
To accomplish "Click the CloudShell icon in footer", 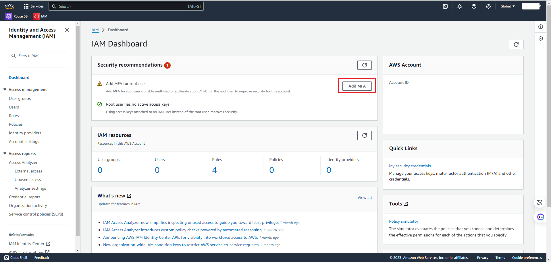I will click(x=7, y=258).
